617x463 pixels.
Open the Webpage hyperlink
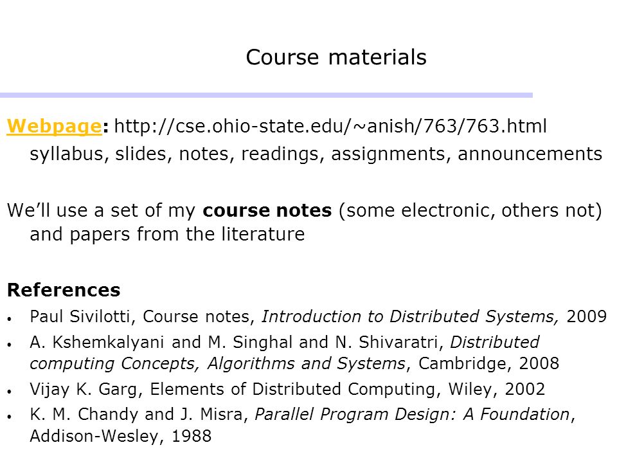tap(54, 127)
